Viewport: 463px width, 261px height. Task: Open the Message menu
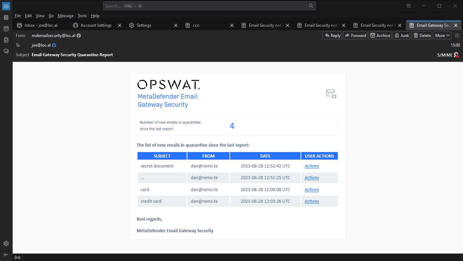(66, 16)
